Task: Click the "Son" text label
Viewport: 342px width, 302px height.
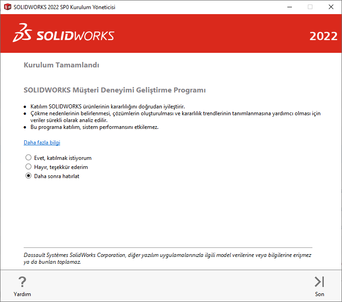Action: pyautogui.click(x=320, y=294)
